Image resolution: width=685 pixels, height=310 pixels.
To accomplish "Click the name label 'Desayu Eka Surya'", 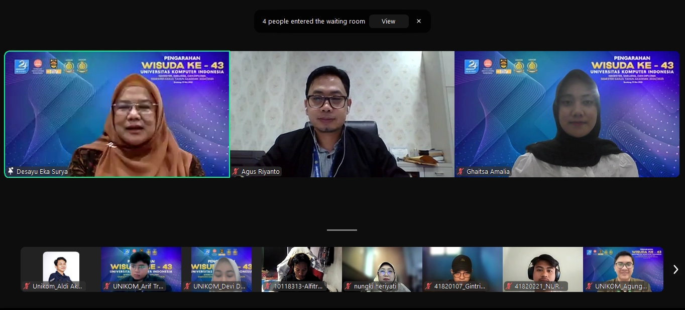I will click(x=42, y=171).
